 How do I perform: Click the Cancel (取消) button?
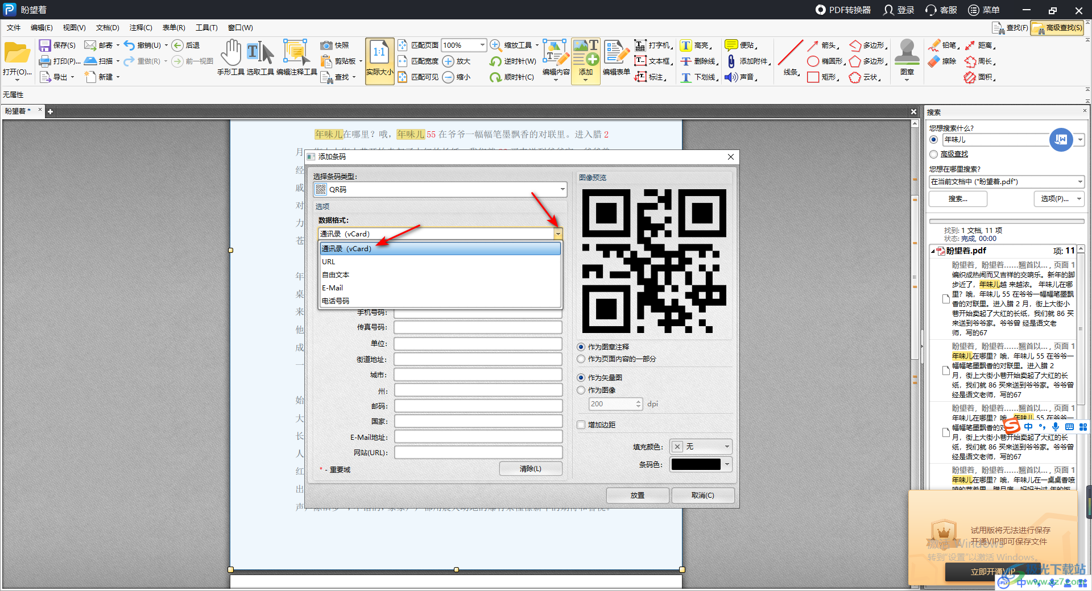pos(703,496)
